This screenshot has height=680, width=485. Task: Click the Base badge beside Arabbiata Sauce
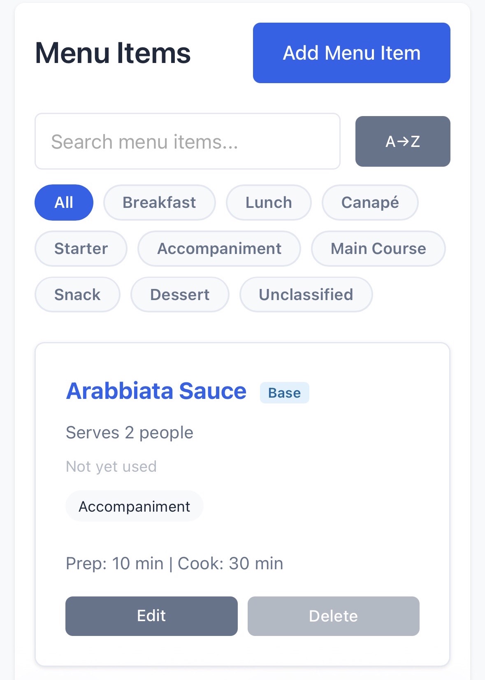coord(284,393)
